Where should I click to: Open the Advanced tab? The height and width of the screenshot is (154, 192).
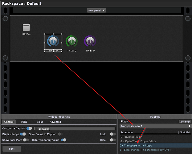[x=55, y=122]
